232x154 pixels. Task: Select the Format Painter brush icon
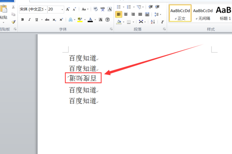click(14, 22)
